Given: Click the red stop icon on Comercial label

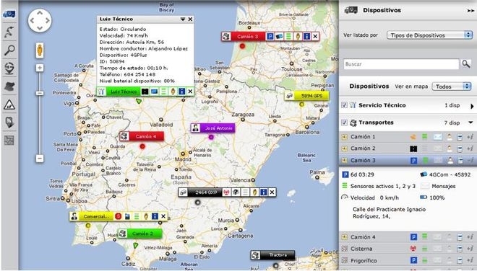Looking at the screenshot, I should pos(118,216).
